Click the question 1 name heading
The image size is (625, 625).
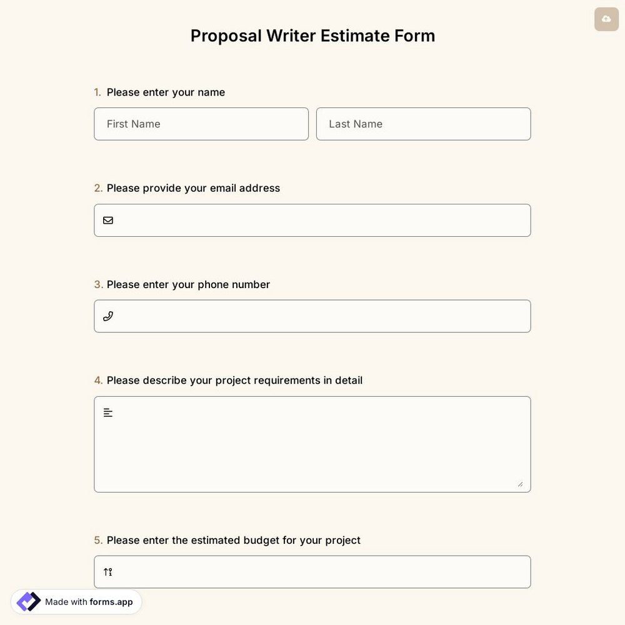click(166, 92)
